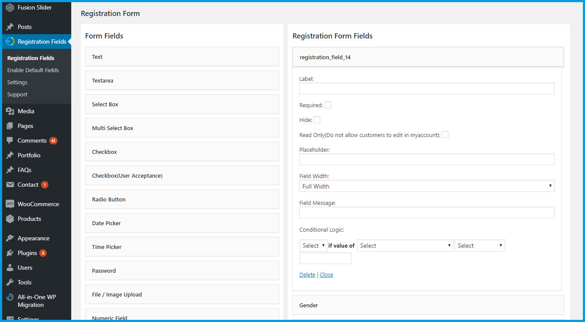Check the Read Only checkbox
The height and width of the screenshot is (322, 585).
pos(445,134)
